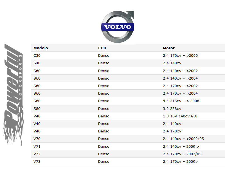This screenshot has height=175, width=251.
Task: Click Denso in the S40 row
Action: click(103, 63)
